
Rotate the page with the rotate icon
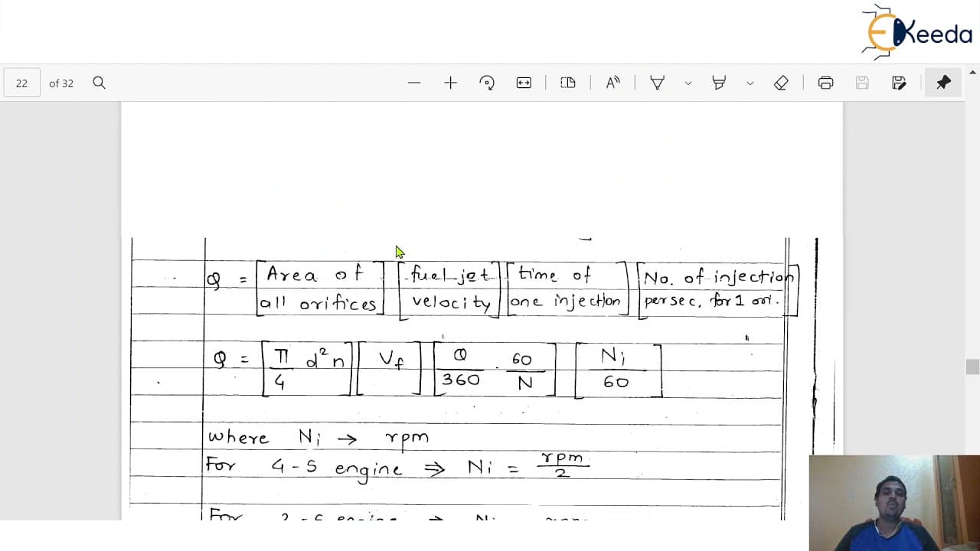pos(487,83)
